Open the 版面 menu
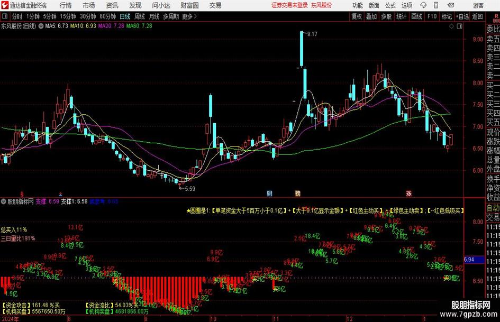 (x=374, y=5)
